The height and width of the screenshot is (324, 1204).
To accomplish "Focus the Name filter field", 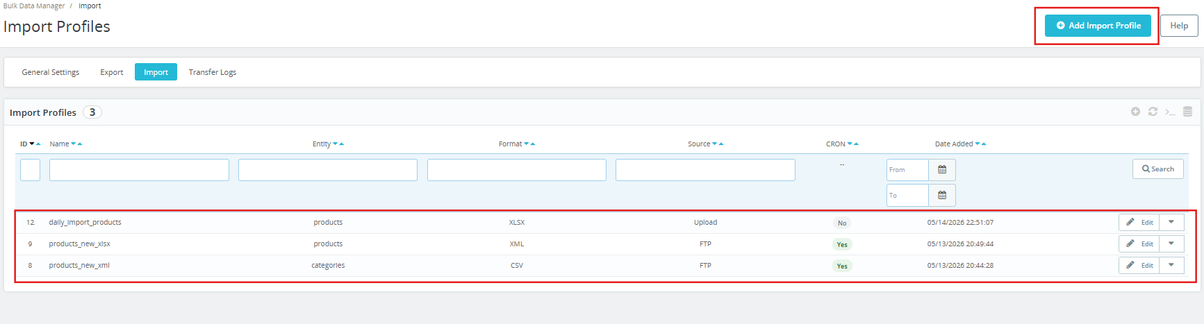I will click(139, 170).
